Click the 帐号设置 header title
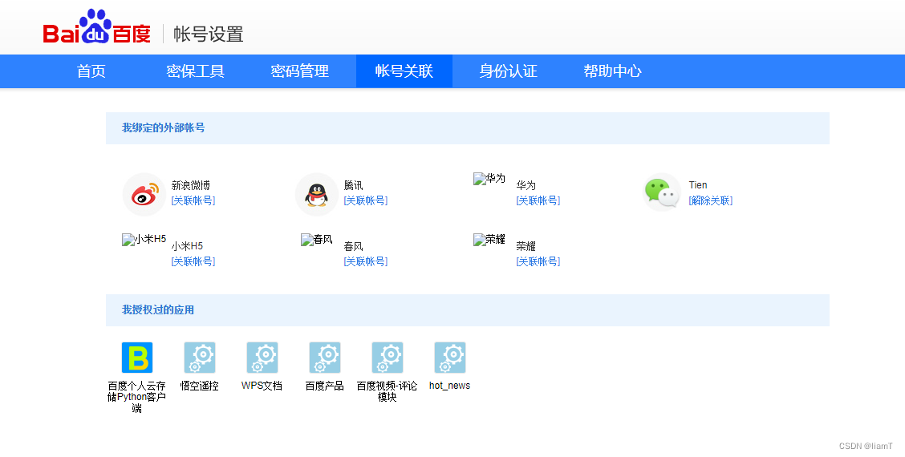The image size is (905, 457). (209, 34)
